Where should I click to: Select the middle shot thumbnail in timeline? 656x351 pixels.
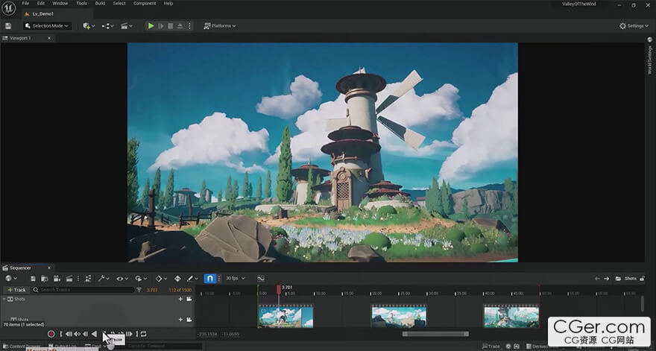[x=399, y=316]
